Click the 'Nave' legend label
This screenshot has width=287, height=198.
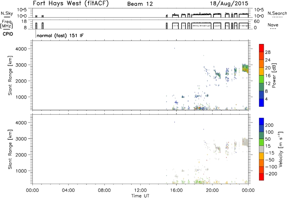(273, 25)
